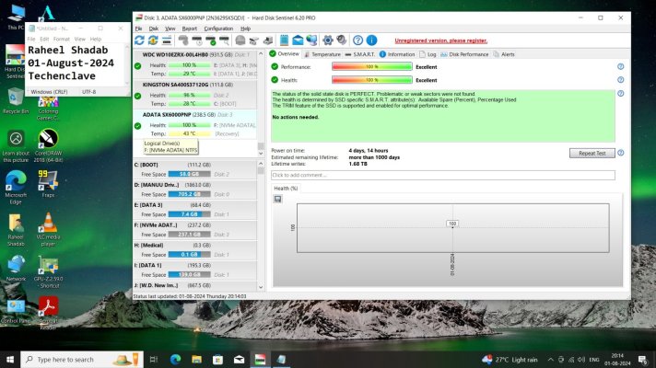This screenshot has width=656, height=368.
Task: Open the Disk menu
Action: click(x=154, y=29)
